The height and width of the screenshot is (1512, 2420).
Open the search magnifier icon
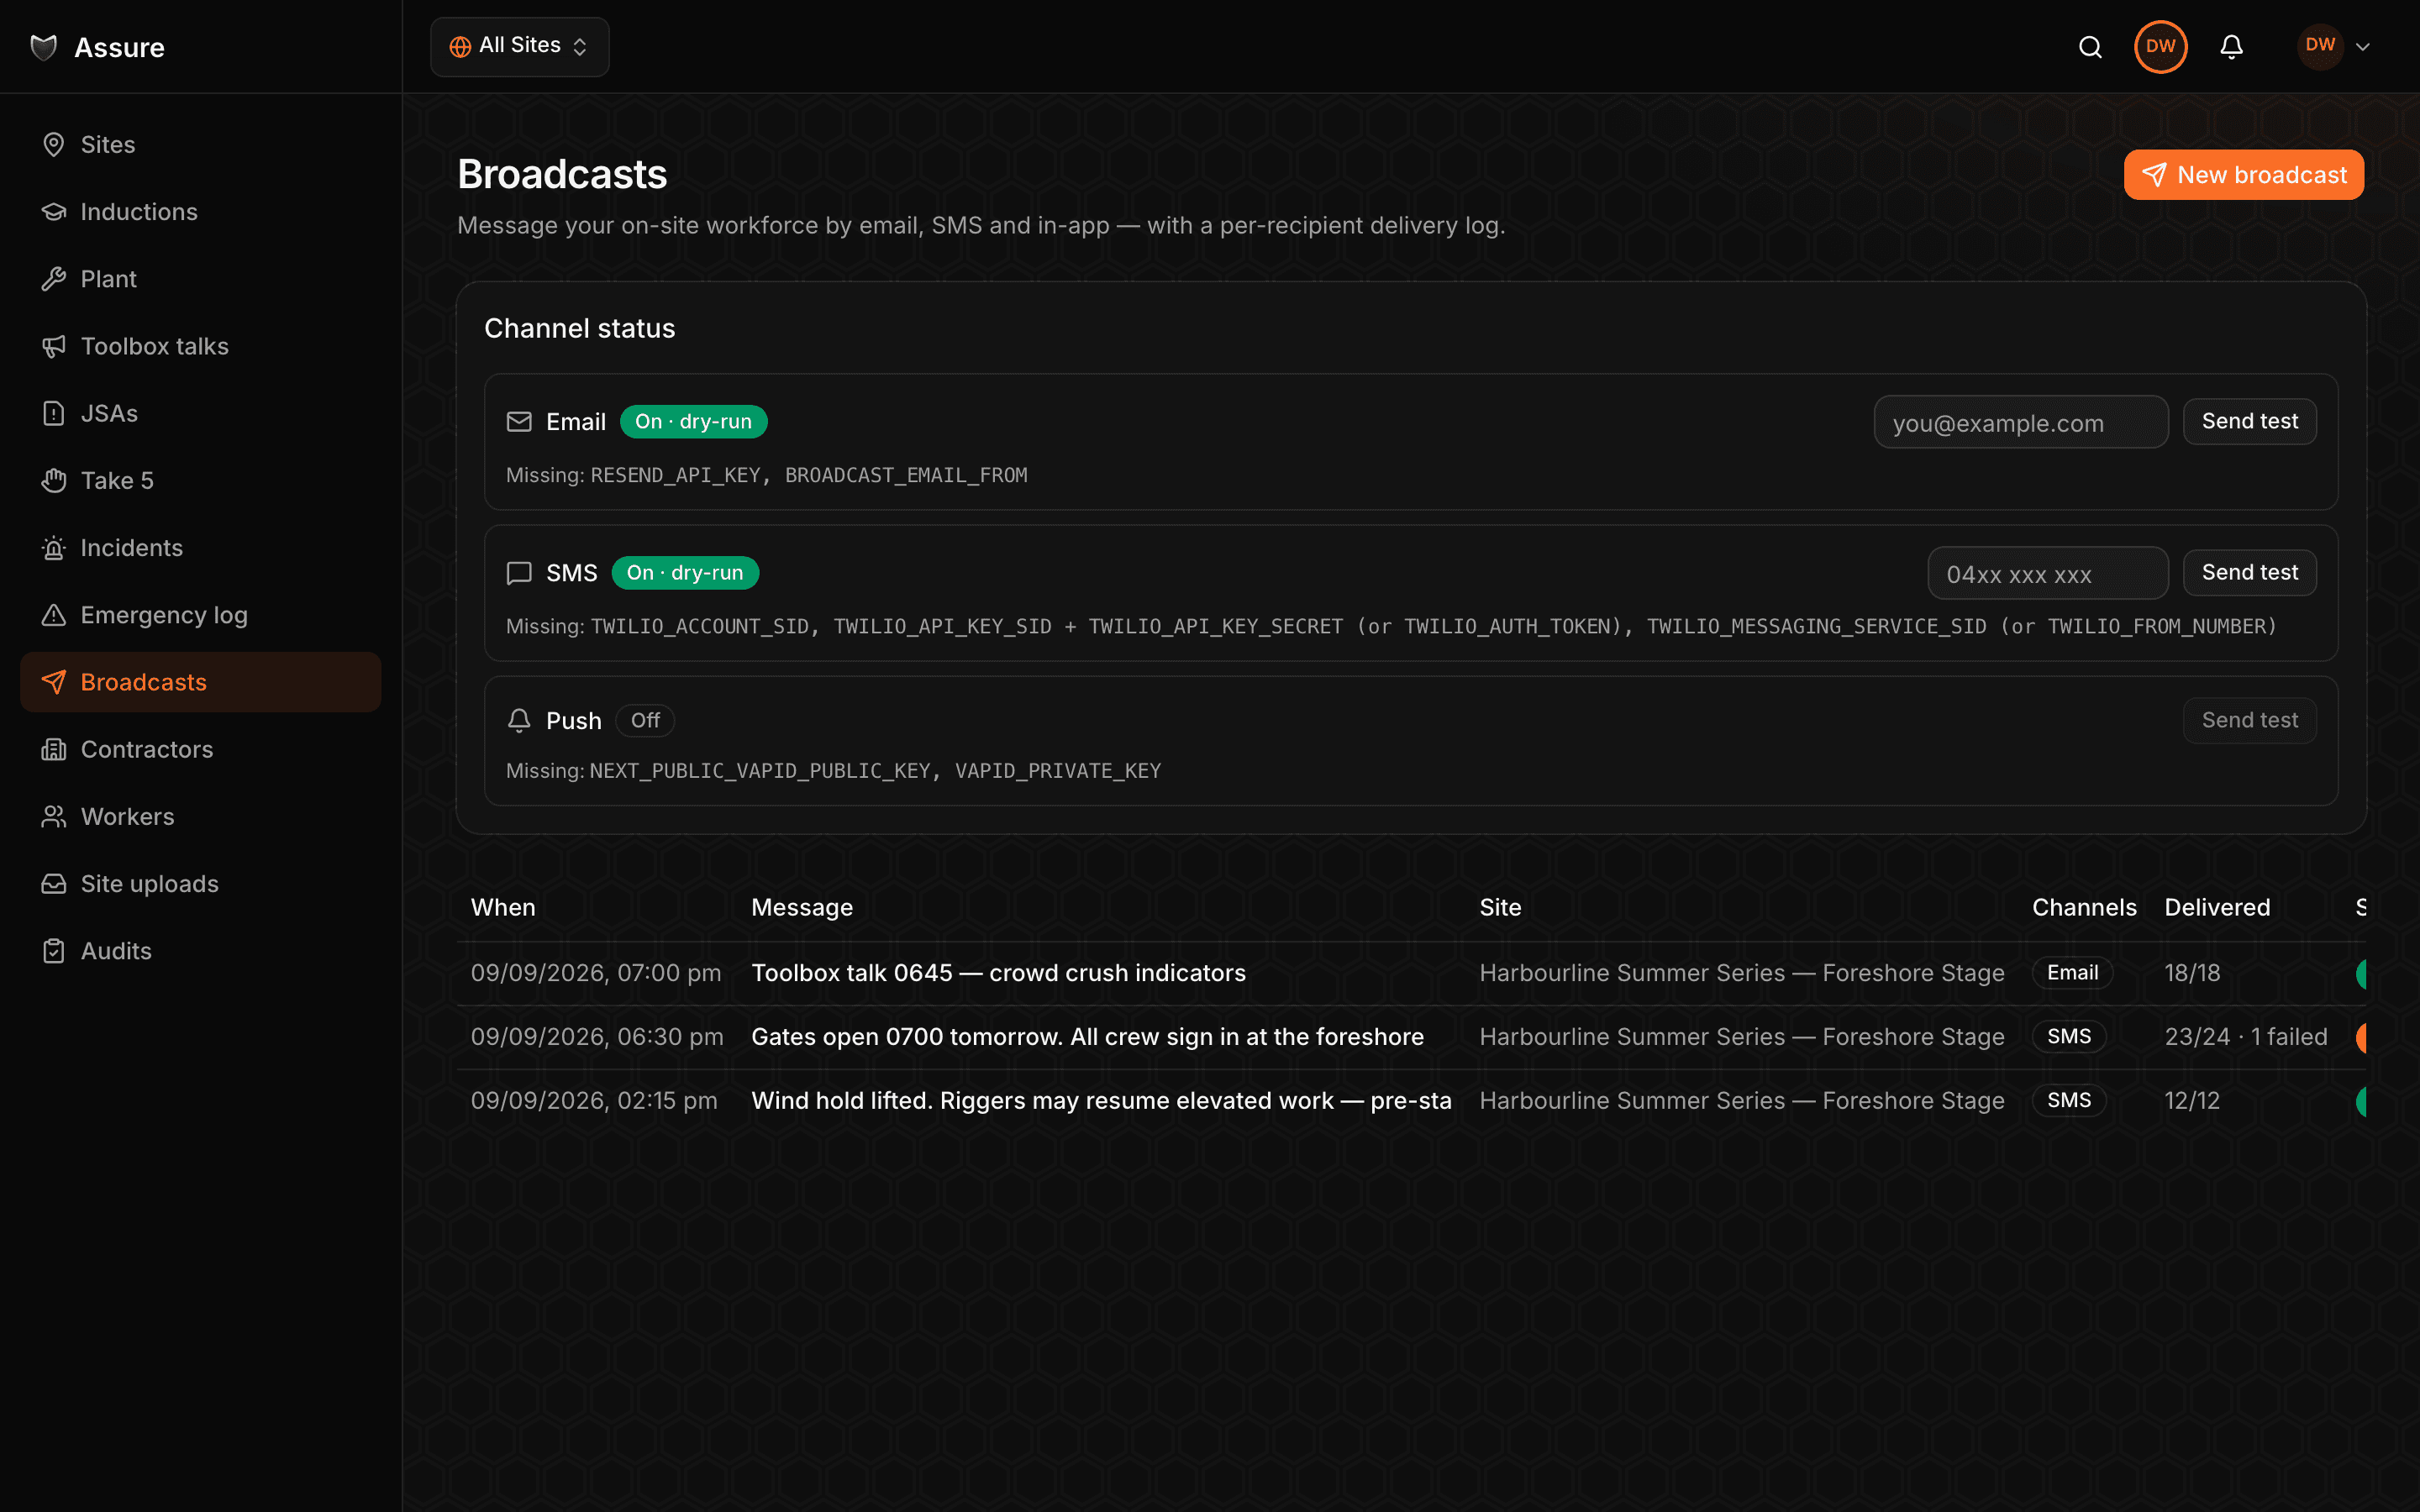(2090, 47)
